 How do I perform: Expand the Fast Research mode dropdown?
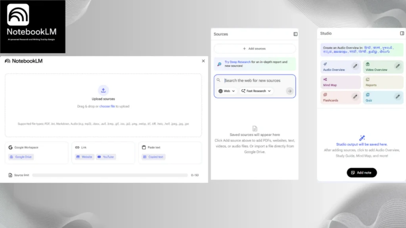(256, 91)
